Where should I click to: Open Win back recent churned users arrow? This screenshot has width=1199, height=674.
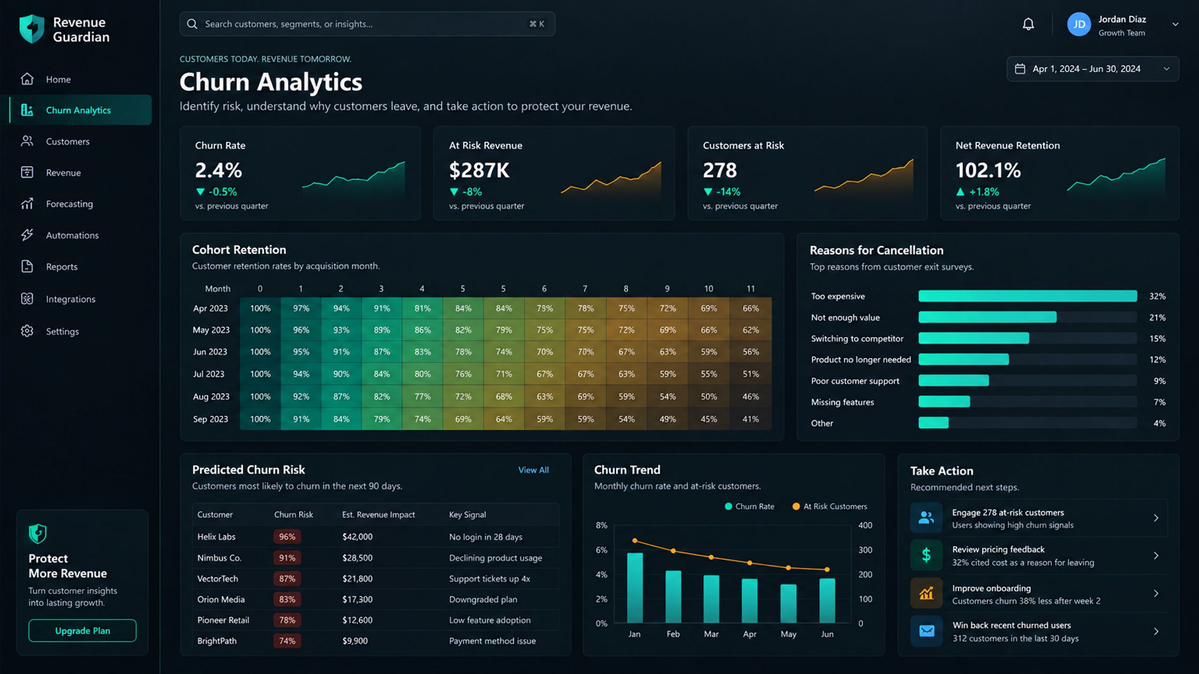pyautogui.click(x=1156, y=631)
